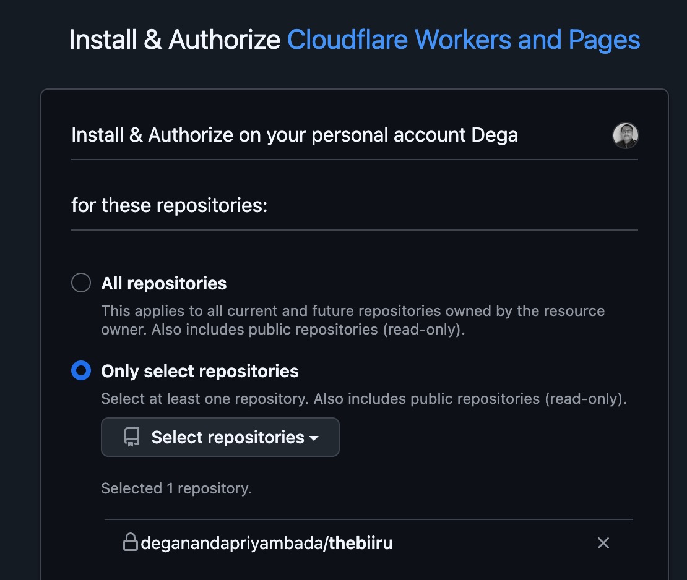This screenshot has height=580, width=687.
Task: Open the Cloudflare Workers and Pages link
Action: (464, 40)
